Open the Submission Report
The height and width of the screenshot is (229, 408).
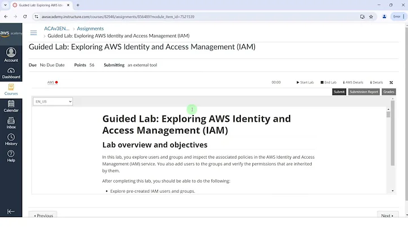pos(364,92)
